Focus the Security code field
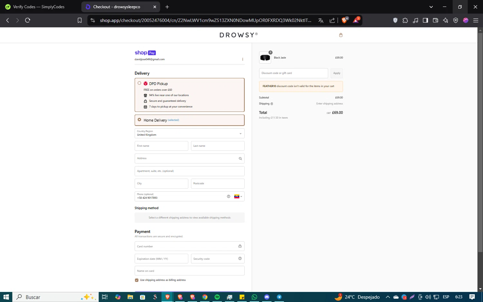Viewport: 483px width, 302px height. click(218, 259)
